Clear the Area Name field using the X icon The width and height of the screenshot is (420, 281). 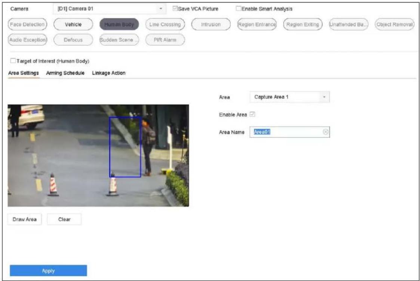click(x=325, y=132)
